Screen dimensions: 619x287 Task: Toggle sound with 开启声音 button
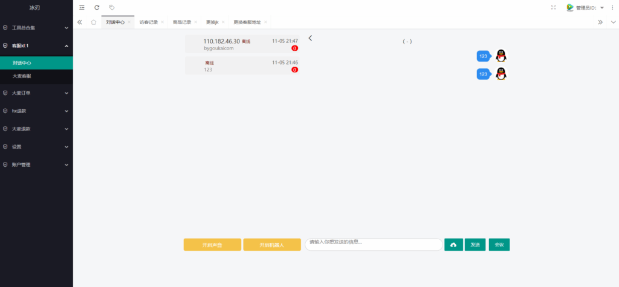212,245
